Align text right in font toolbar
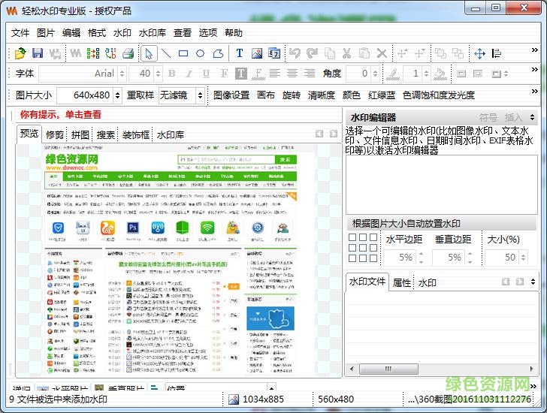Image resolution: width=547 pixels, height=413 pixels. pos(310,73)
